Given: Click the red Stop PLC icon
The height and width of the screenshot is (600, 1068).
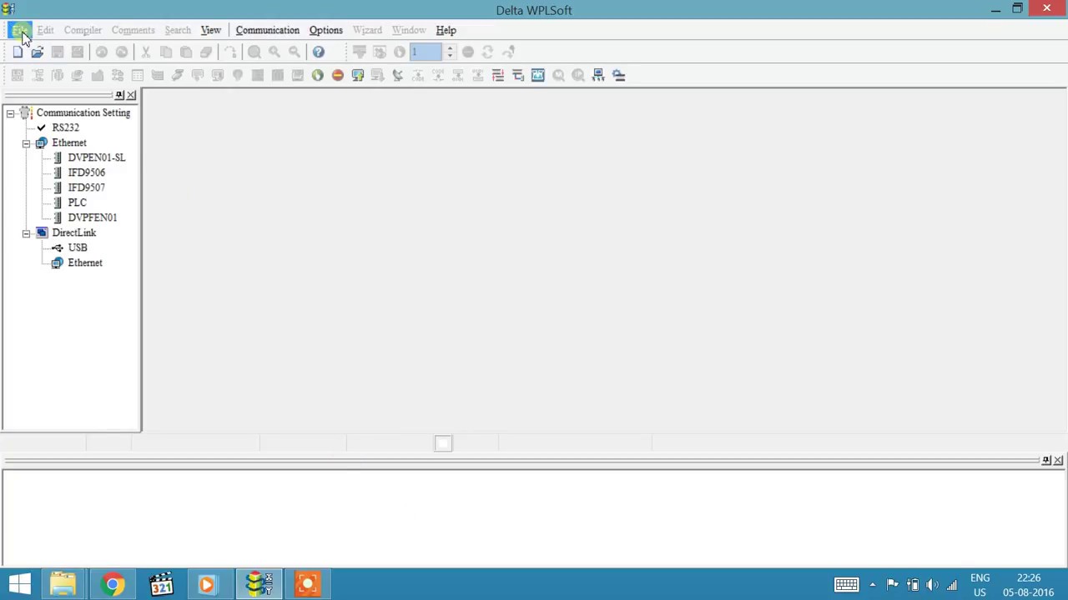Looking at the screenshot, I should click(x=338, y=75).
